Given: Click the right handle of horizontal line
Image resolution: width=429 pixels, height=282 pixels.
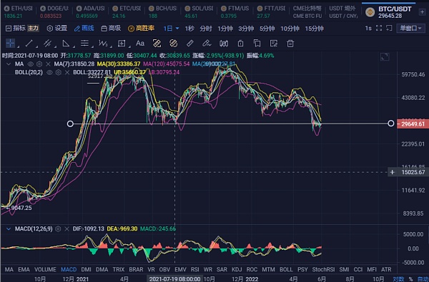Looking at the screenshot, I should pyautogui.click(x=391, y=124).
